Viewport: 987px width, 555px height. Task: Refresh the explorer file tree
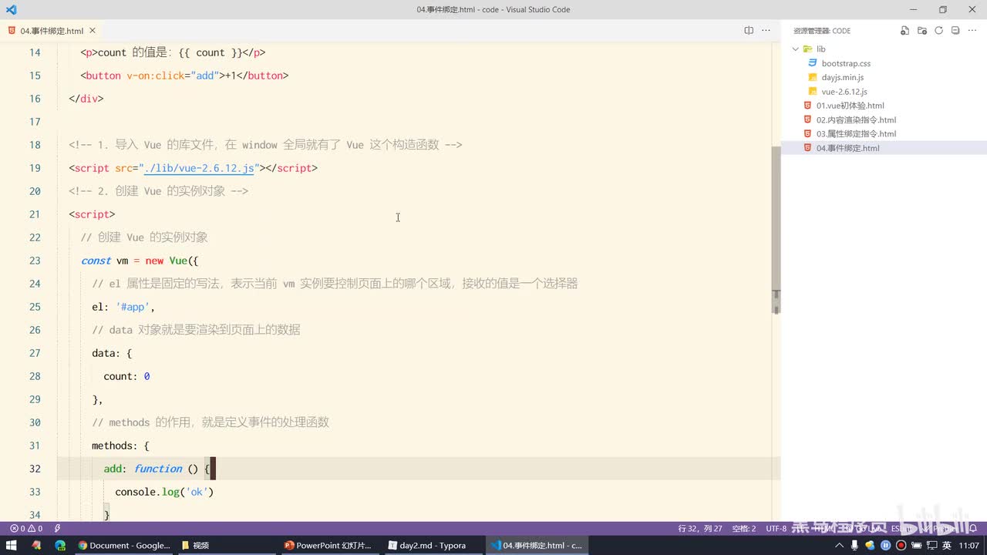click(939, 31)
